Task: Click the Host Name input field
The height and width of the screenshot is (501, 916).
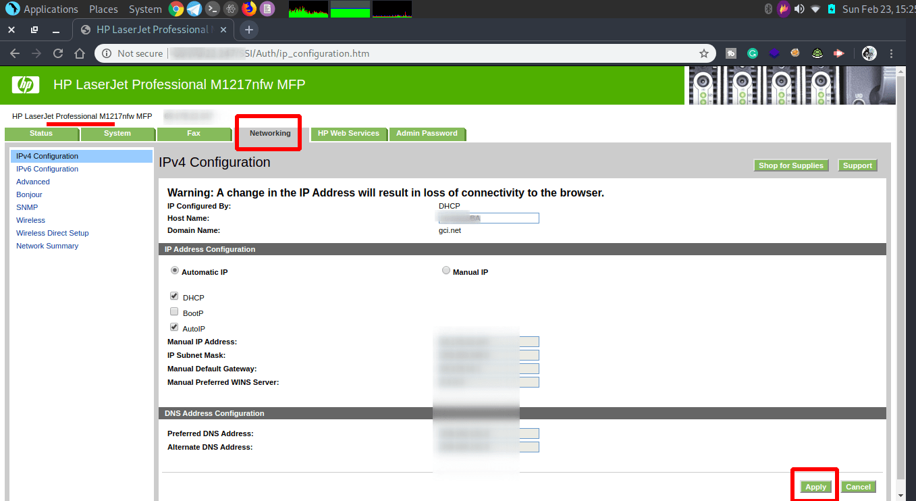Action: pyautogui.click(x=489, y=218)
